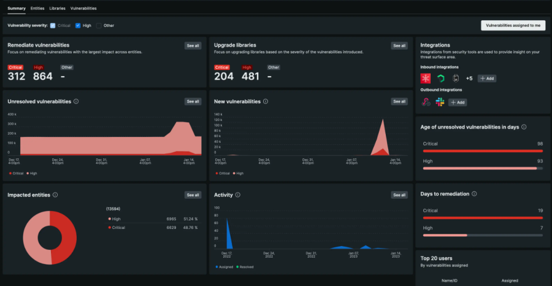
Task: Click the Assigned column header in Top 20 users
Action: point(510,280)
